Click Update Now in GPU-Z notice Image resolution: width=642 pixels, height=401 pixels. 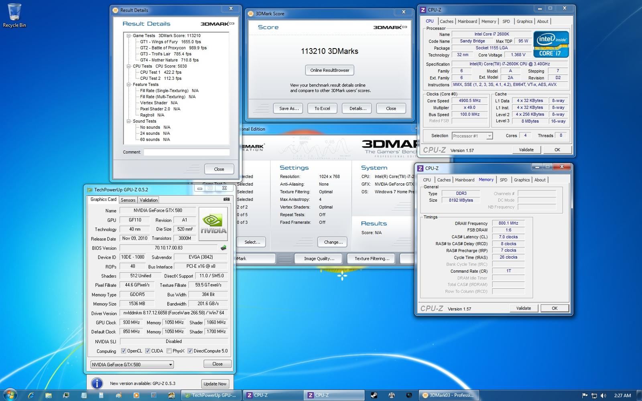pos(215,384)
